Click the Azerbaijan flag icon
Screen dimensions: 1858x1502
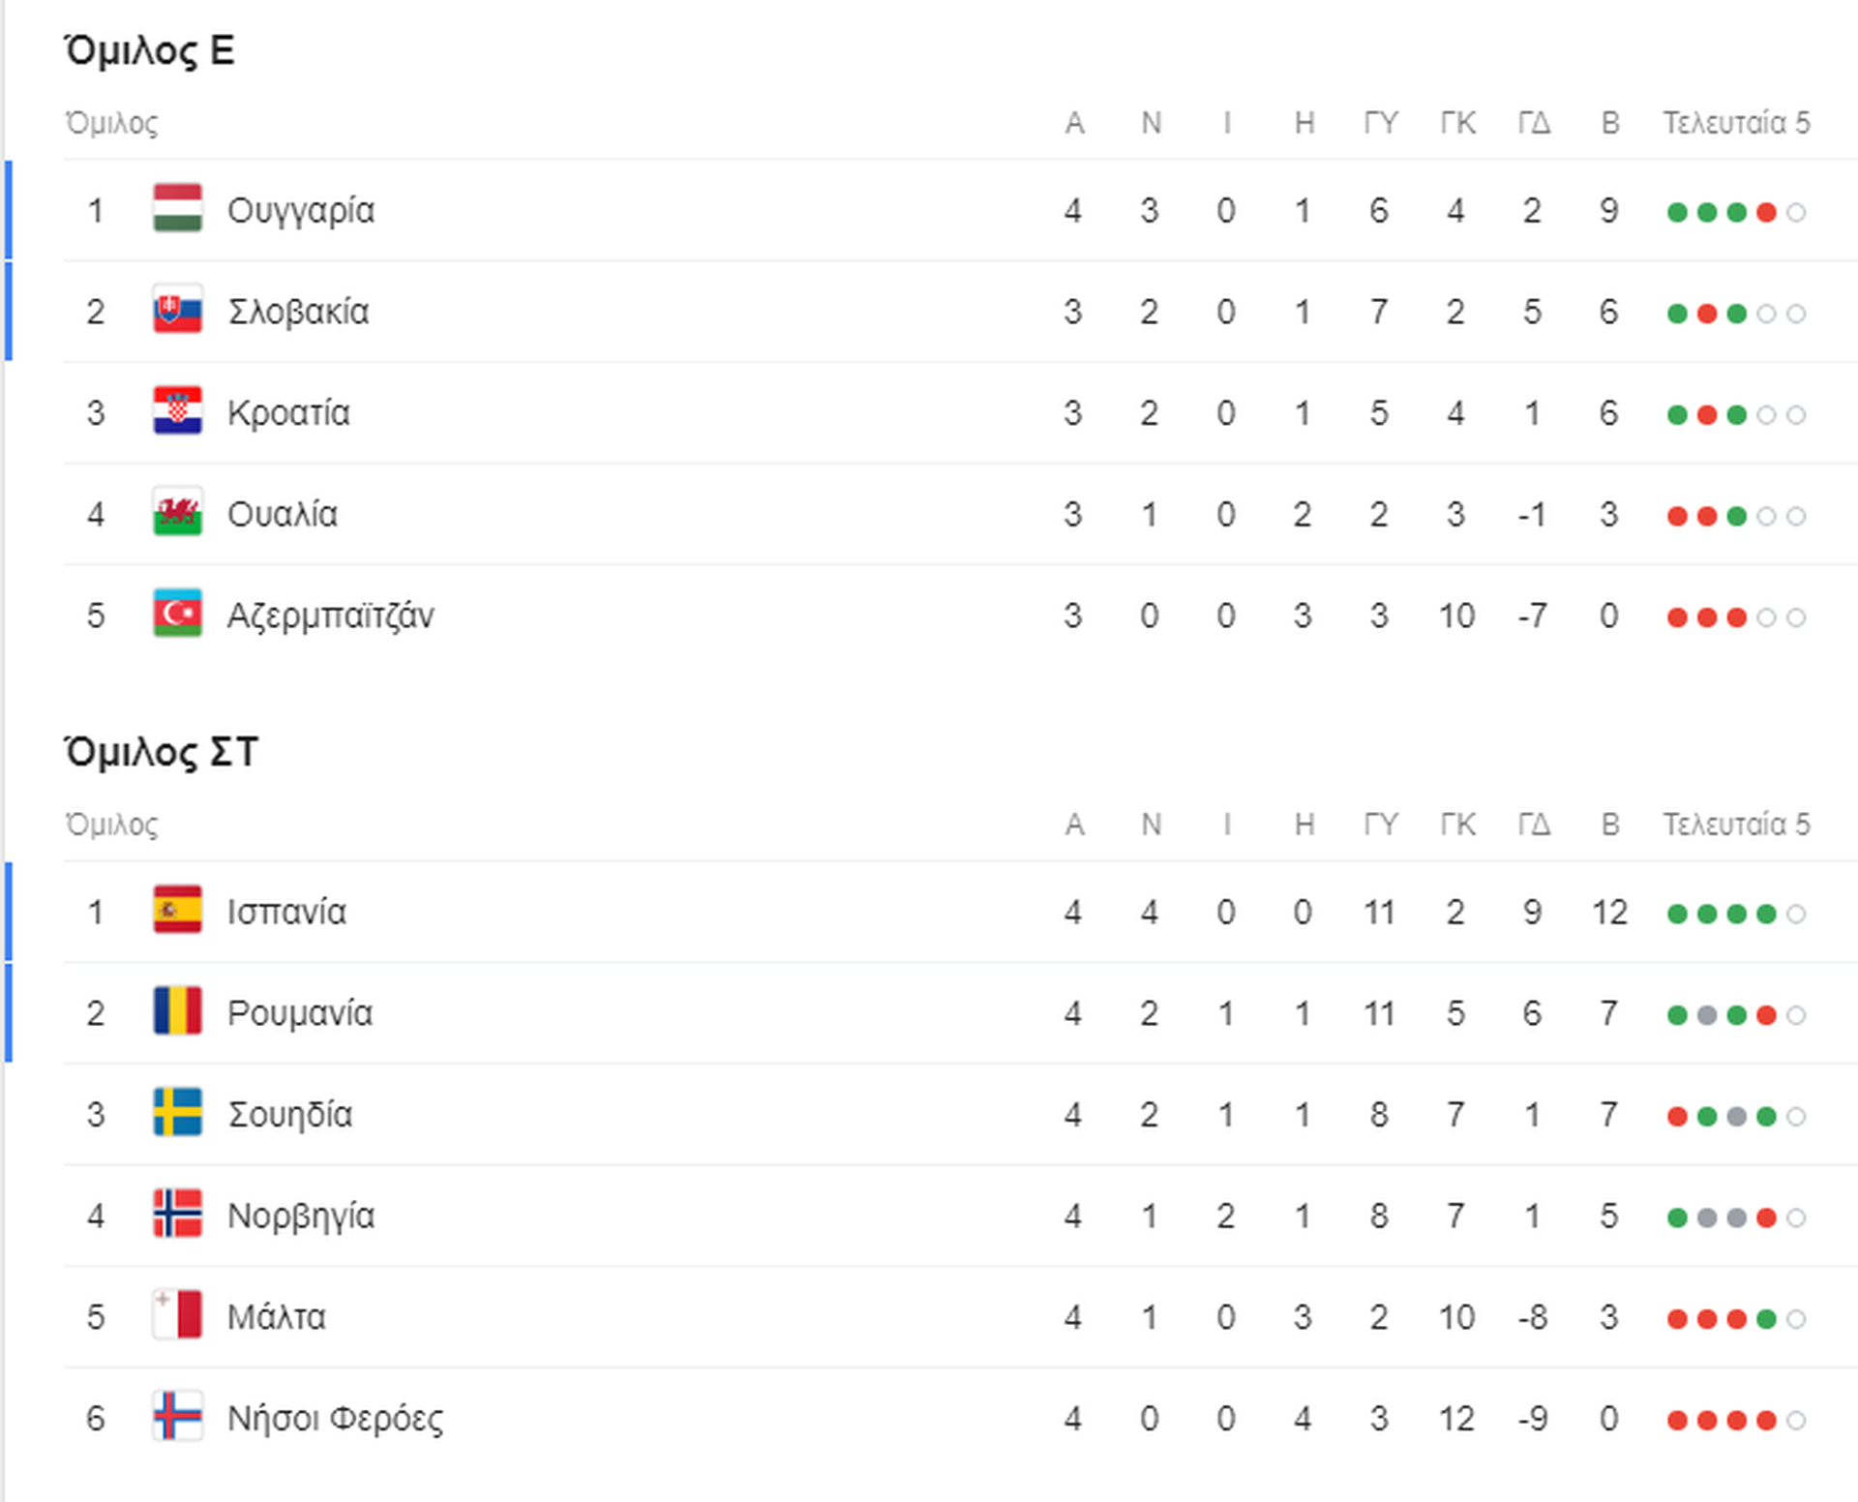click(178, 615)
